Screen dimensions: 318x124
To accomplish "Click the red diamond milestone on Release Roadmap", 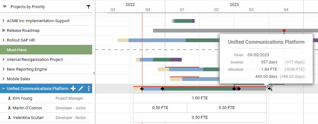I will [284, 31].
